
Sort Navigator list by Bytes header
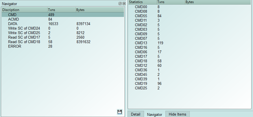(x=100, y=10)
